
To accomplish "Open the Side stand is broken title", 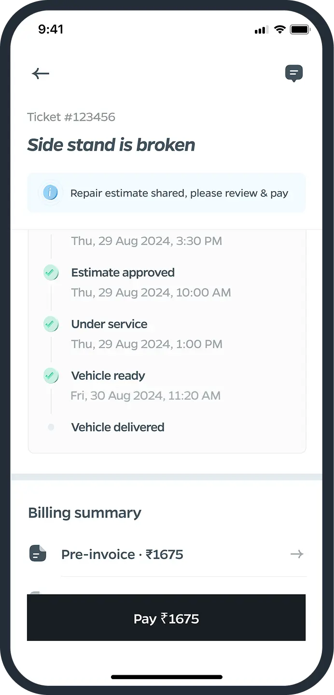I will tap(111, 145).
